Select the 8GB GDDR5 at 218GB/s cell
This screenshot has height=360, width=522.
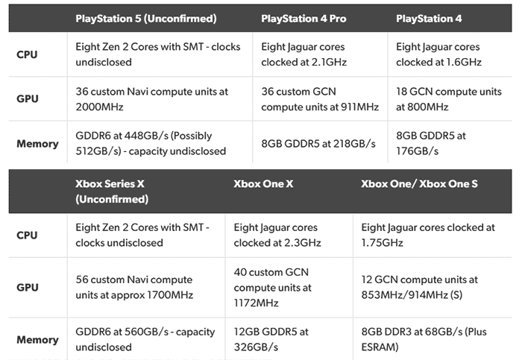tap(318, 144)
